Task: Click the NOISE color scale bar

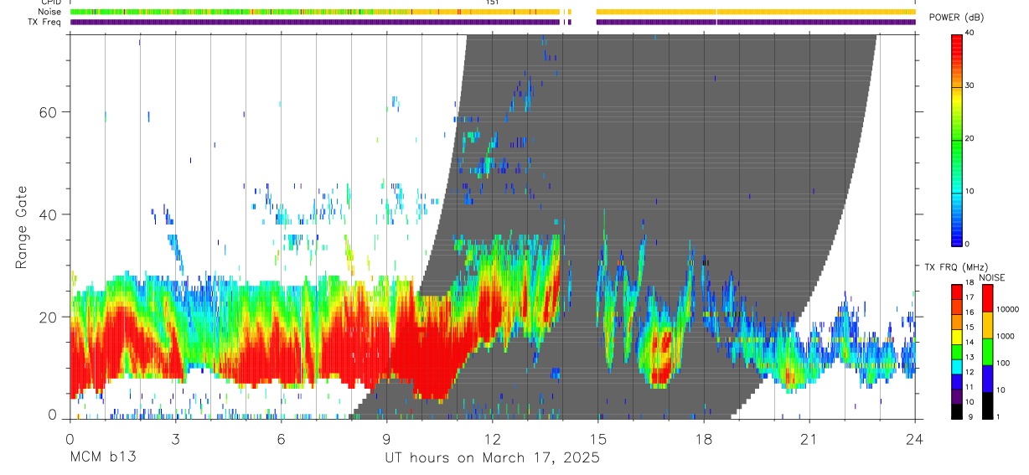Action: [x=987, y=351]
